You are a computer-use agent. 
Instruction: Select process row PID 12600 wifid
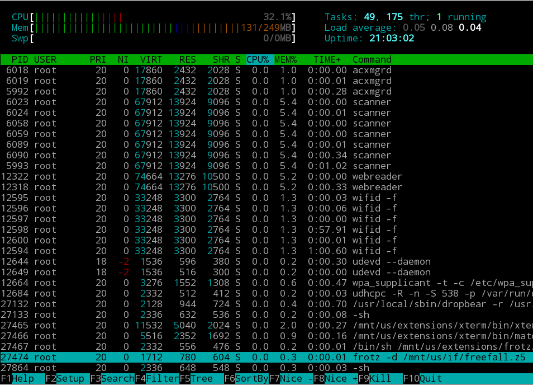(266, 240)
